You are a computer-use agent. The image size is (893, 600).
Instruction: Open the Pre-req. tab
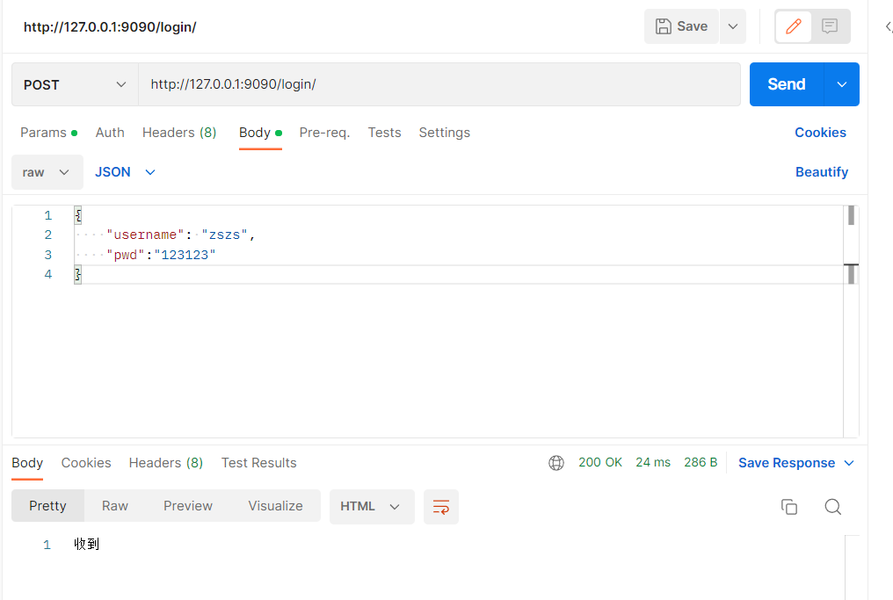pos(324,133)
